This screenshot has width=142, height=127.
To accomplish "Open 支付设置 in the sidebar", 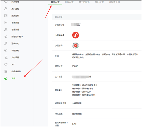I will 15,58.
